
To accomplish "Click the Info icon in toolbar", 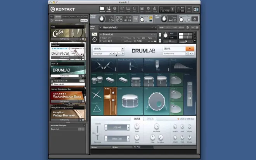I will pyautogui.click(x=114, y=9).
